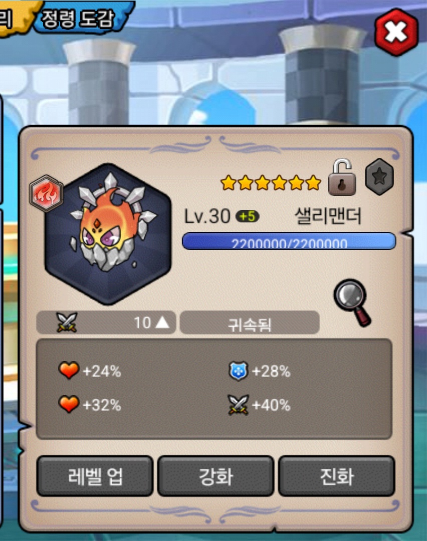Click the fire element badge
Viewport: 427px width, 541px height.
[46, 193]
